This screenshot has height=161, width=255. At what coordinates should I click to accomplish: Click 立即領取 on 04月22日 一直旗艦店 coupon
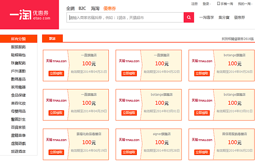click(x=129, y=74)
